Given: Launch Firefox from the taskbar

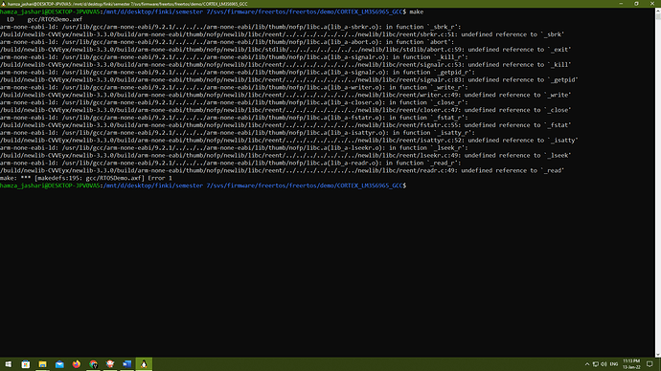Looking at the screenshot, I should [x=77, y=364].
